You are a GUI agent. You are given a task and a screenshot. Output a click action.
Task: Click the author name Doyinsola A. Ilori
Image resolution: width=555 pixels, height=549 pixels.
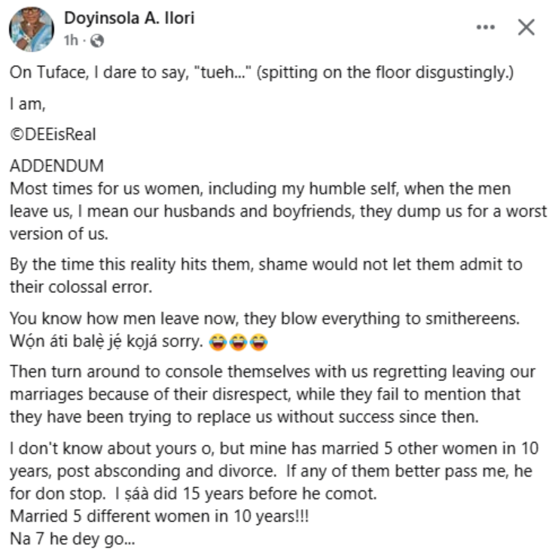pyautogui.click(x=129, y=19)
